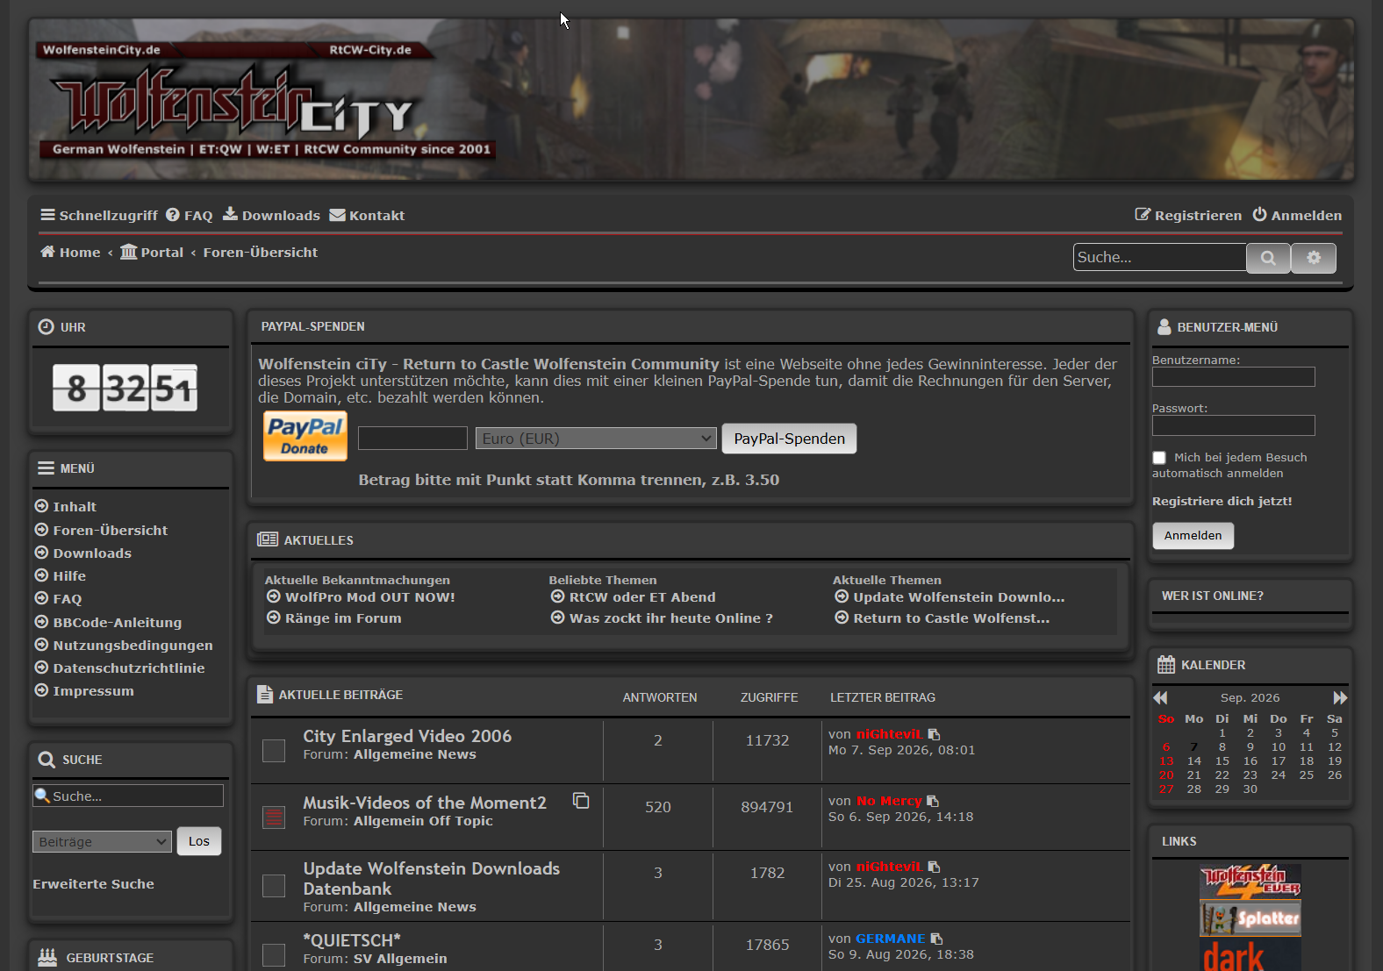Select BBCode-Anleitung in the sidebar menu

point(118,622)
